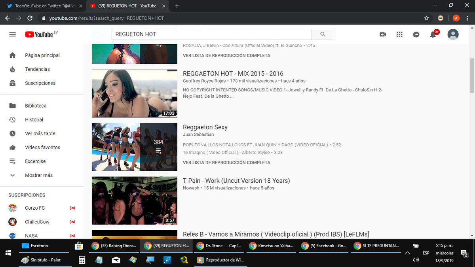Viewport: 475px width, 267px height.
Task: Switch to Raising Dion Chrome taskbar window
Action: (114, 246)
